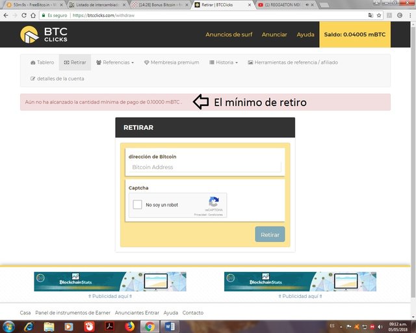Viewport: 416px width, 333px height.
Task: Open File Explorer folder in taskbar
Action: 49,326
